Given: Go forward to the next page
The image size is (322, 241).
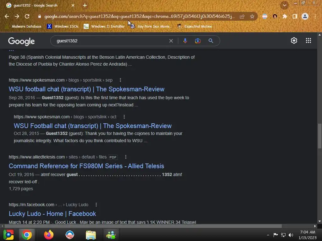Looking at the screenshot, I should pyautogui.click(x=17, y=16).
